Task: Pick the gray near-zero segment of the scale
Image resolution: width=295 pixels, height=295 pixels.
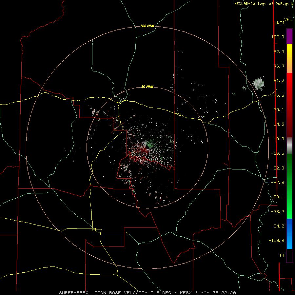Action: 289,146
